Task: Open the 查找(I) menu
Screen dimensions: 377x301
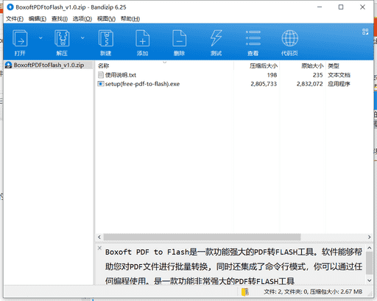Action: [x=60, y=18]
